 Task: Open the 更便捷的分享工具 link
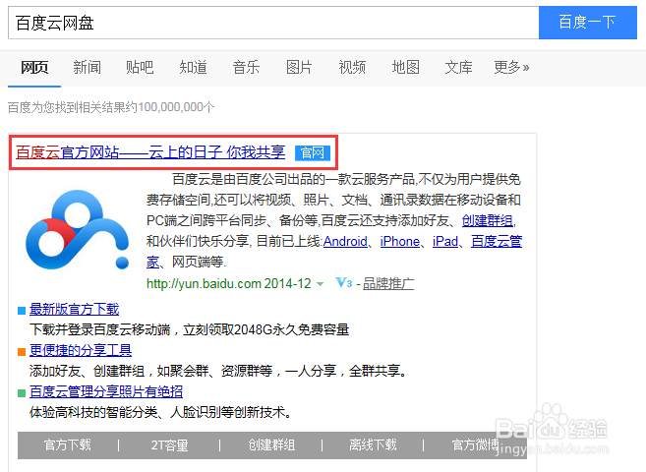click(81, 350)
